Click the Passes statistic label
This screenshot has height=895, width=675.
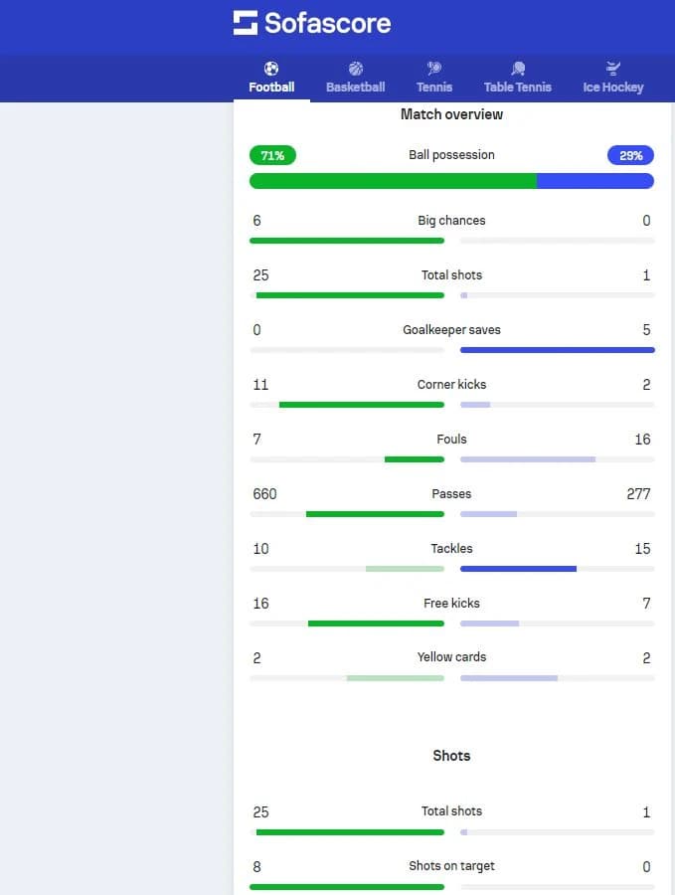click(x=451, y=493)
